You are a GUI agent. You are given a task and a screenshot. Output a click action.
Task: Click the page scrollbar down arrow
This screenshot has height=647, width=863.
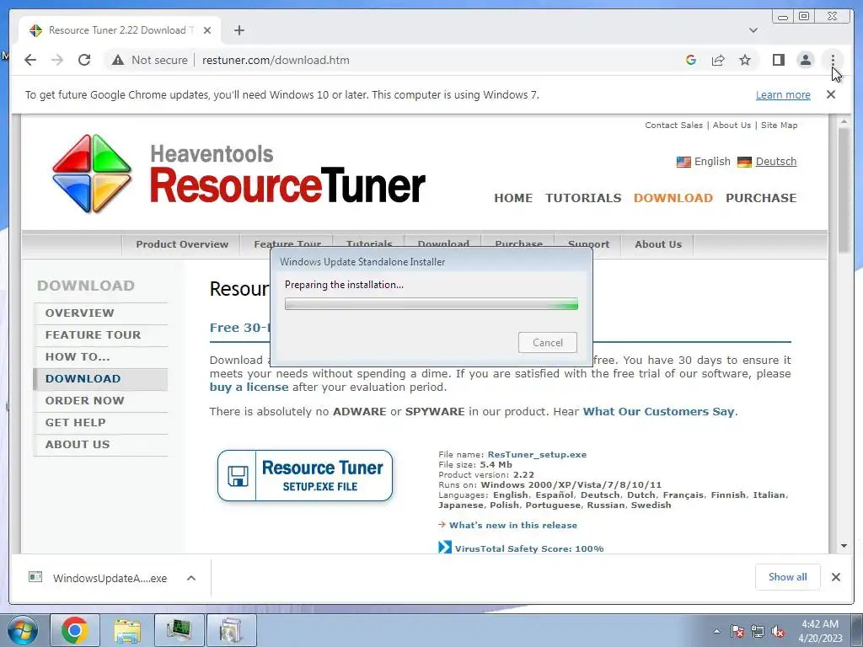click(844, 546)
